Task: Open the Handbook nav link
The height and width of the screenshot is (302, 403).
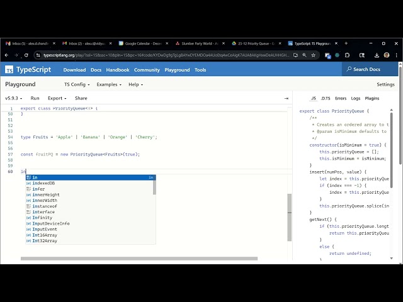Action: (118, 70)
